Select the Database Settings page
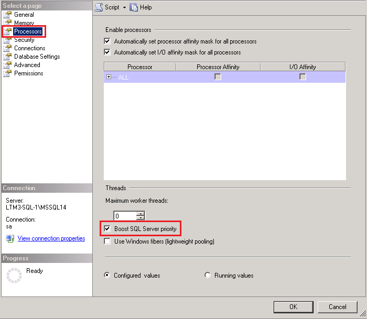This screenshot has width=367, height=319. pyautogui.click(x=37, y=57)
